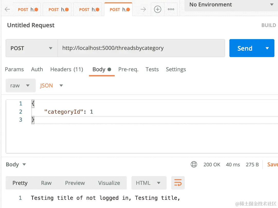Click the Untitled Request title

pos(31,25)
